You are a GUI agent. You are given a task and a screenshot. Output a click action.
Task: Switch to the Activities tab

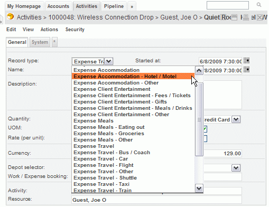click(87, 6)
